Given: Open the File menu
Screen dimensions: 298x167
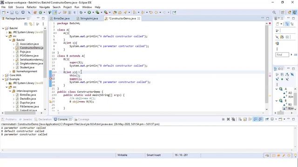Looking at the screenshot, I should pos(3,7).
